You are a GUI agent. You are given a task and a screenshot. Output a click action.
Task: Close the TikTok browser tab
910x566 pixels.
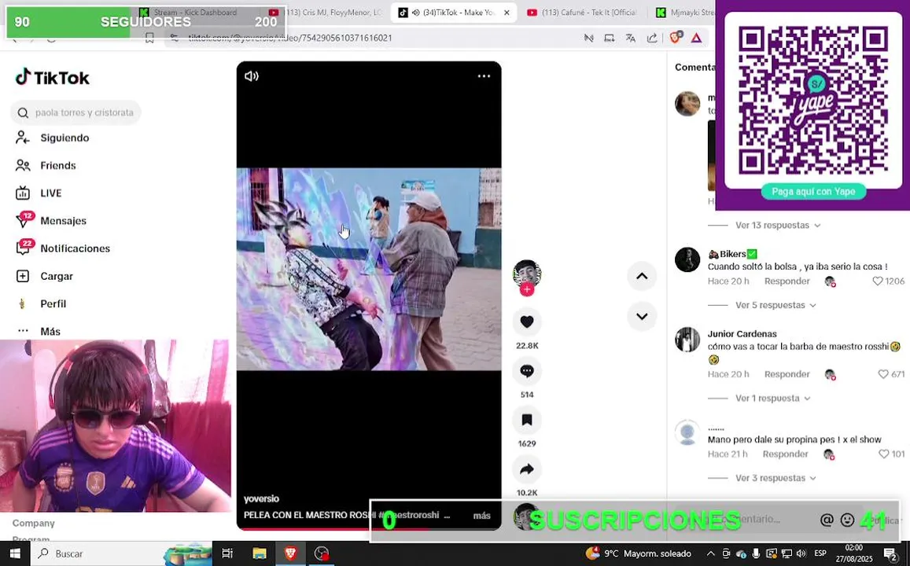click(507, 12)
